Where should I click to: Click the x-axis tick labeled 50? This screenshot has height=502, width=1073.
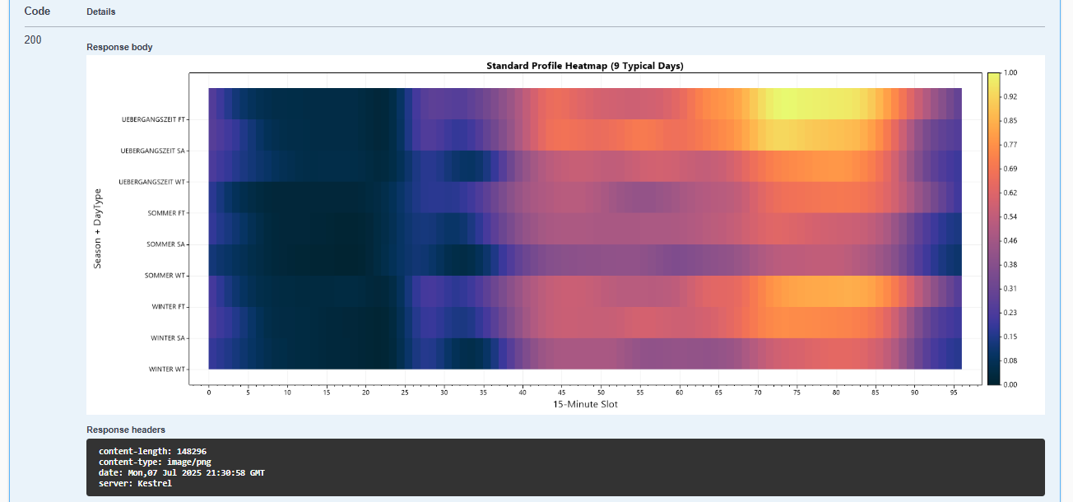(601, 393)
